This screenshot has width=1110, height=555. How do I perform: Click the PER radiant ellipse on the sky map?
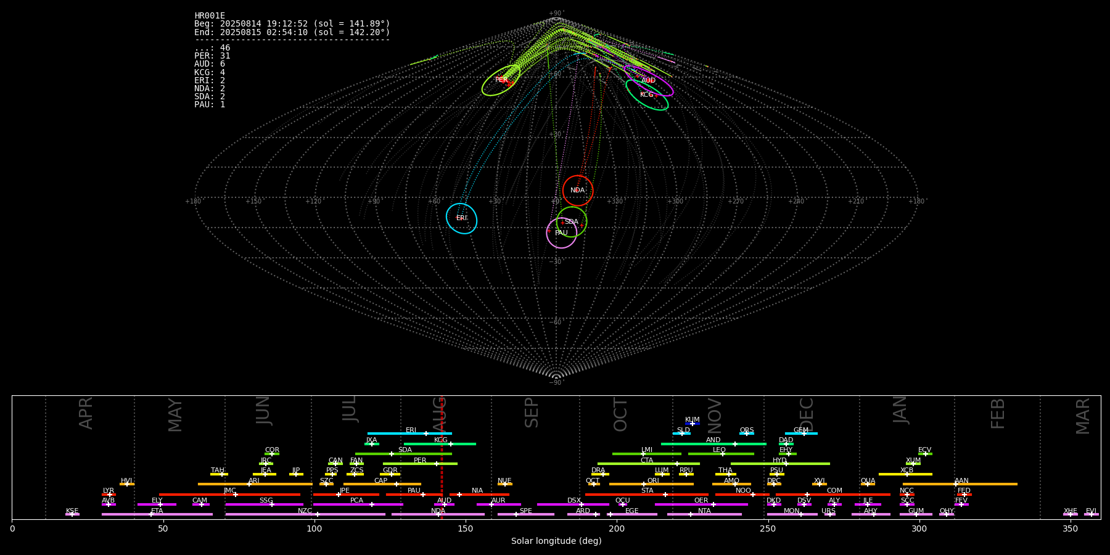[x=501, y=80]
